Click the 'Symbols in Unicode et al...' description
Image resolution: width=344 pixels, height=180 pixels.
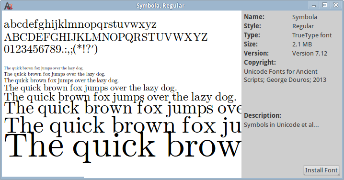(281, 125)
